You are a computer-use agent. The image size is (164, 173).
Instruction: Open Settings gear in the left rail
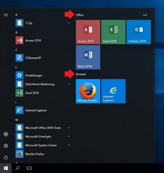[6, 146]
